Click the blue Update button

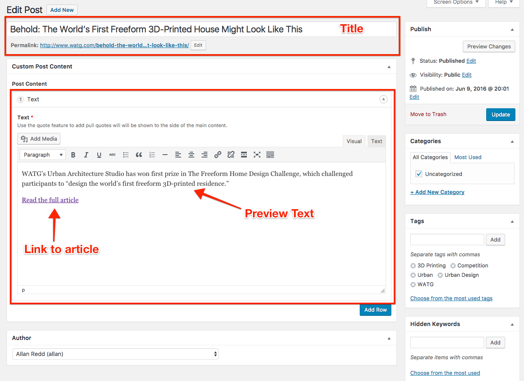click(501, 114)
